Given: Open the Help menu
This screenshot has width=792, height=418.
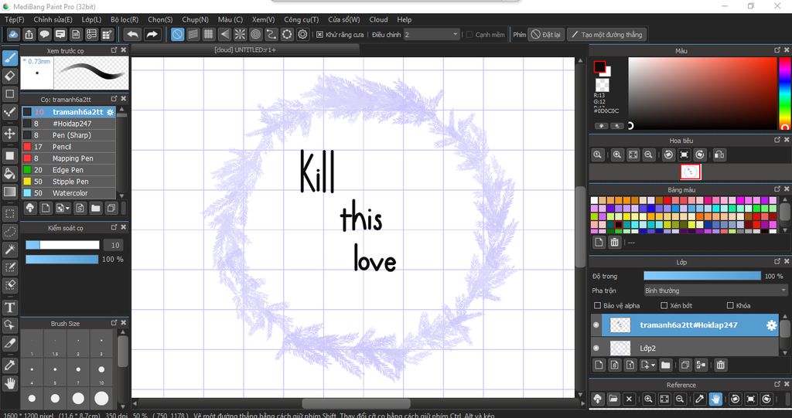Looking at the screenshot, I should [x=404, y=19].
